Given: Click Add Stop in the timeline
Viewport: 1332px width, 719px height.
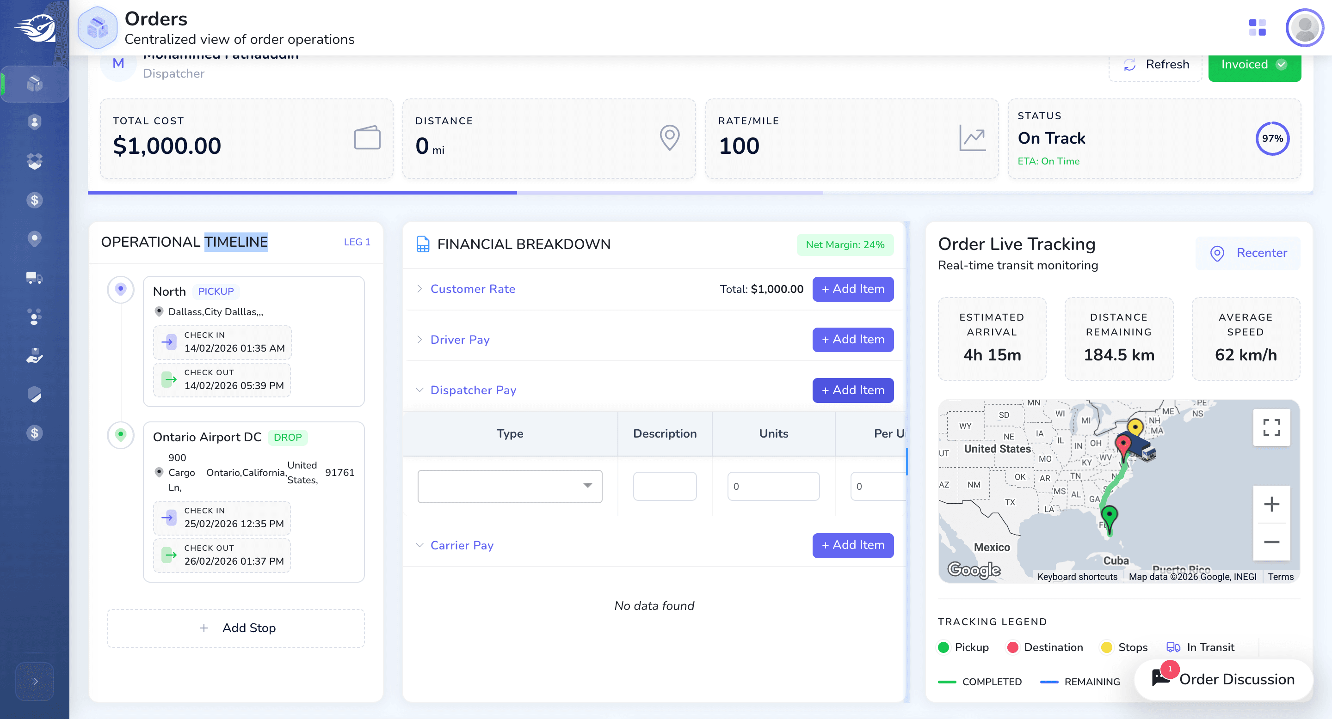Looking at the screenshot, I should point(236,628).
